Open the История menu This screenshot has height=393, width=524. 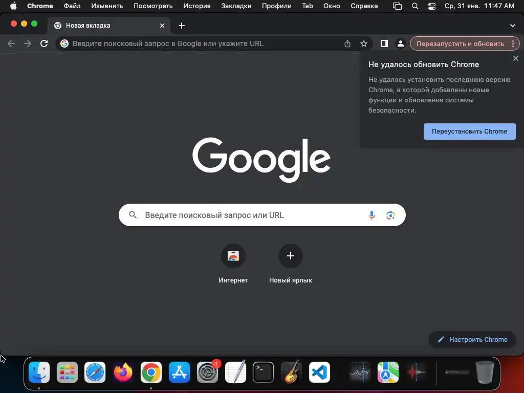(x=197, y=6)
